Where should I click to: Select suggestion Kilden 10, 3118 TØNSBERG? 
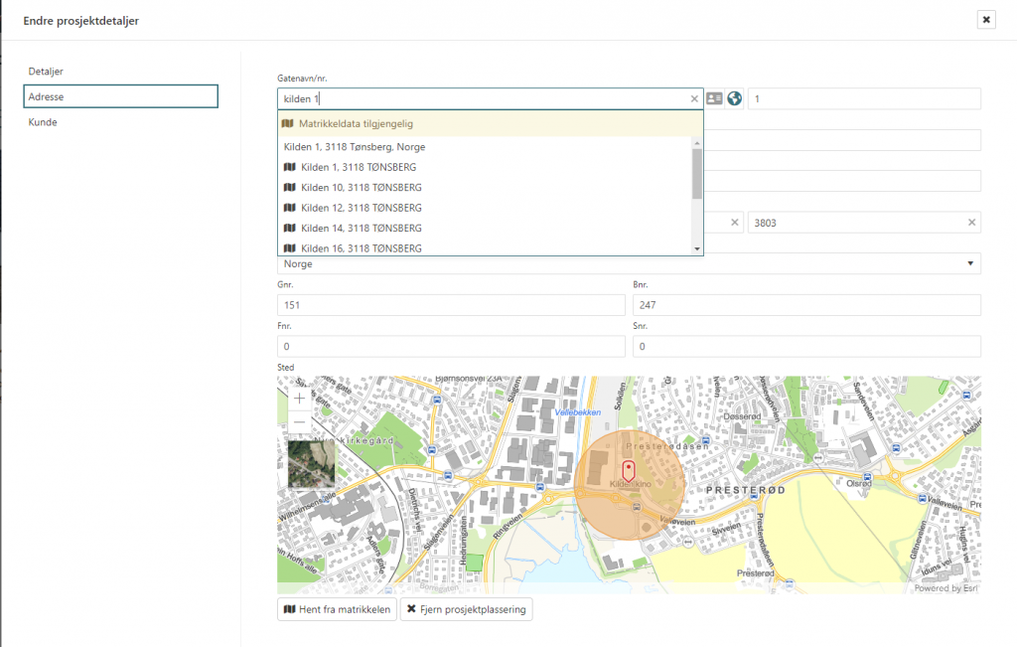coord(358,187)
